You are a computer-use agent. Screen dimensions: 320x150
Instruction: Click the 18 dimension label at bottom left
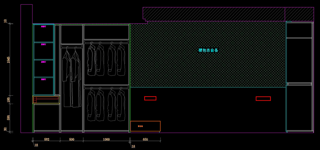36,145
